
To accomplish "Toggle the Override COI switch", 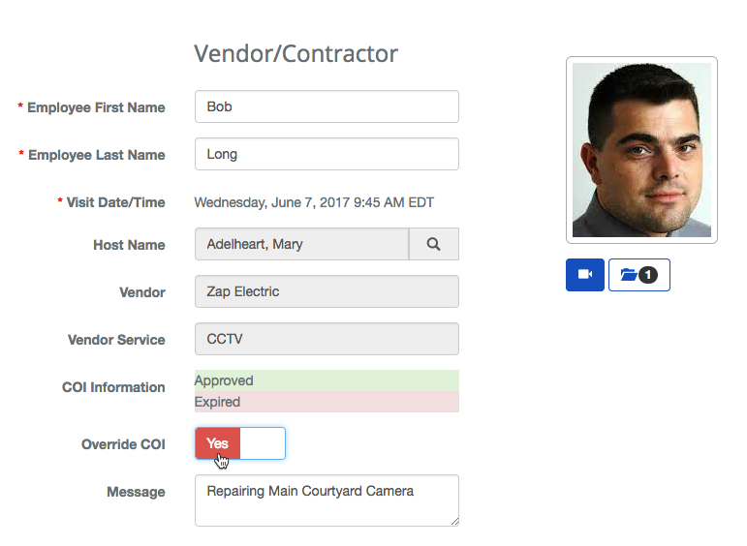I will point(240,443).
